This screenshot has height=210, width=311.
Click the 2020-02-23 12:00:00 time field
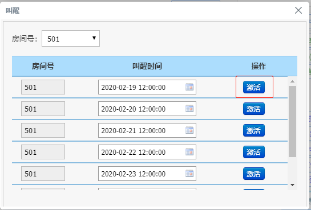(147, 174)
